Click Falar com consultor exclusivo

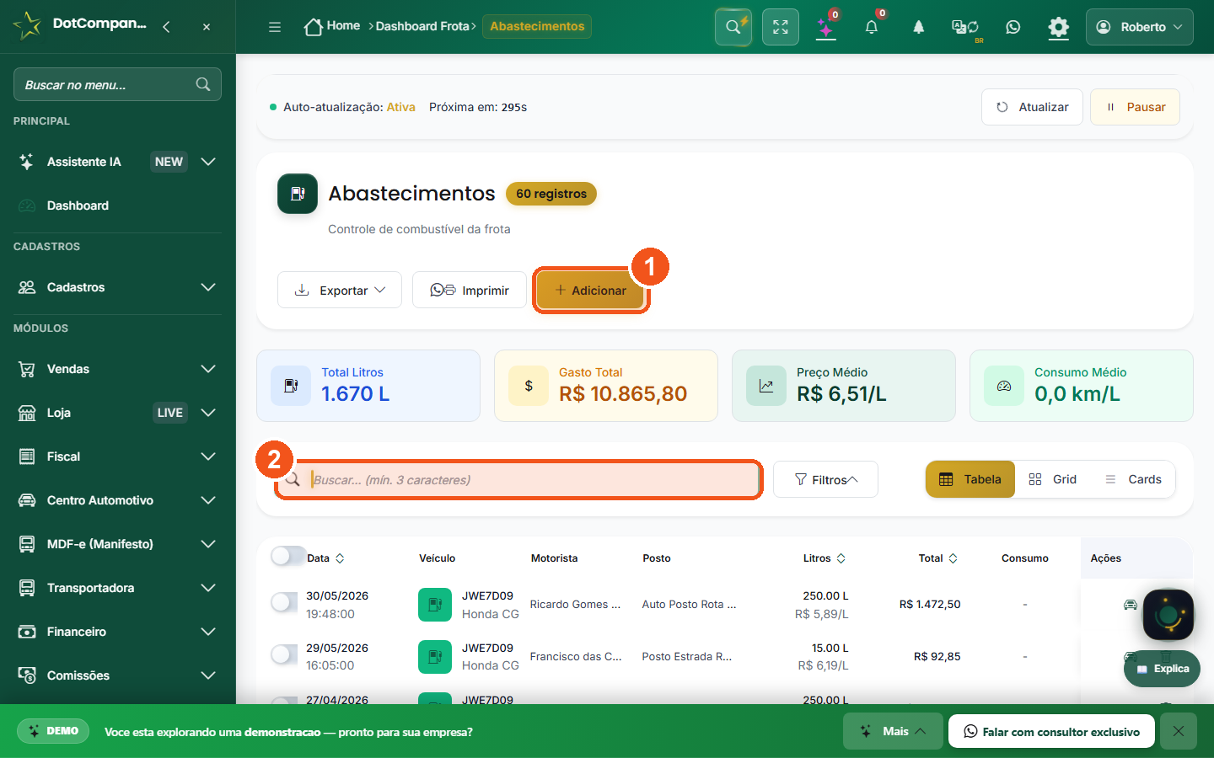1051,731
